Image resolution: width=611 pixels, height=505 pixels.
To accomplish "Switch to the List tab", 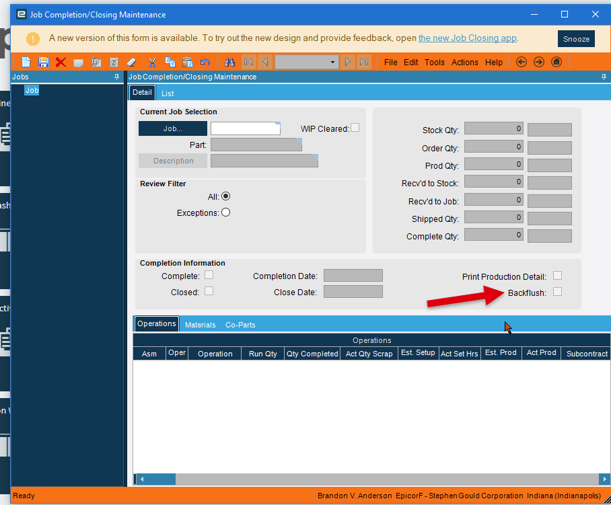I will point(168,93).
